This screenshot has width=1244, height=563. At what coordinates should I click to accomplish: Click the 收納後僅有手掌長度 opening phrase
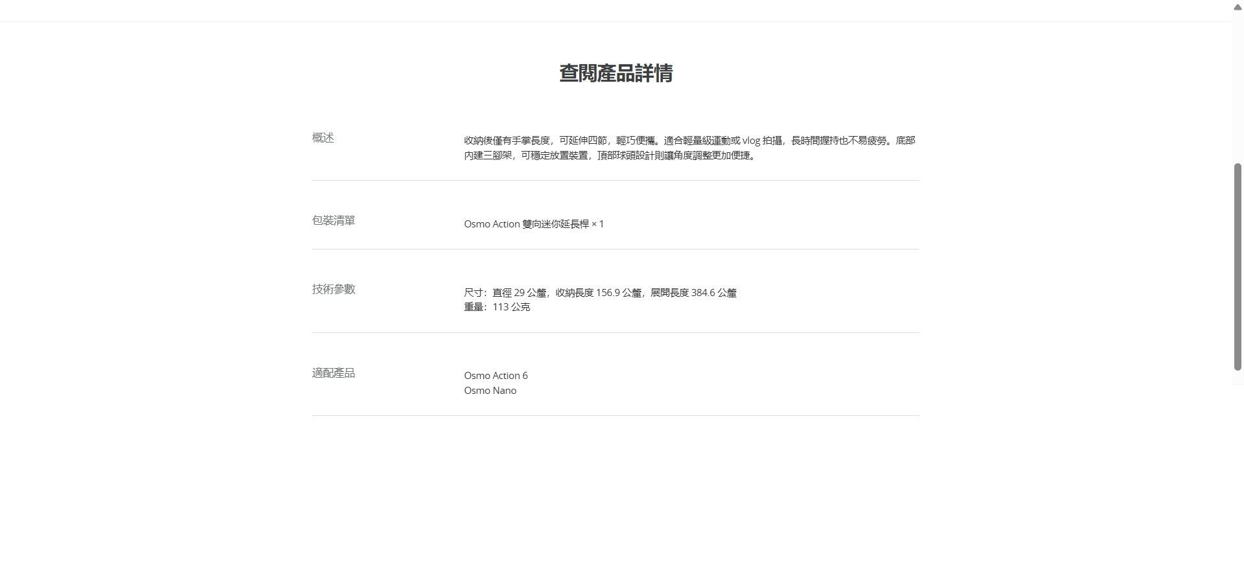point(507,141)
